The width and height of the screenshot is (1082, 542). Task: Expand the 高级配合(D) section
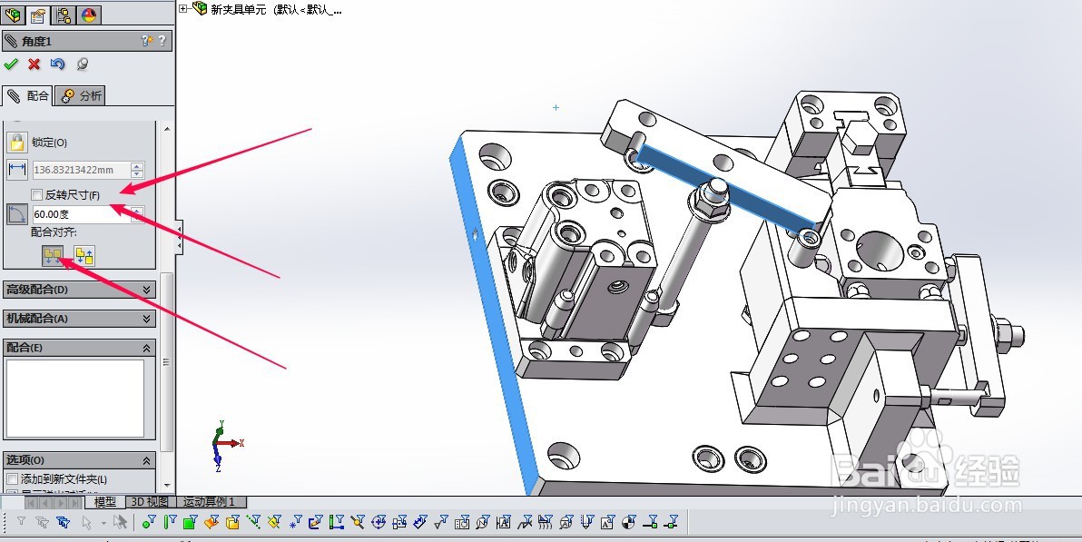[x=79, y=290]
